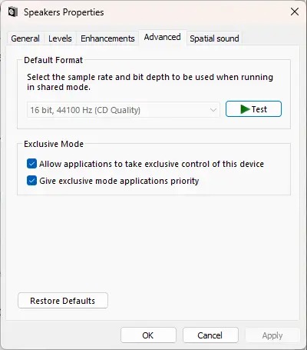This screenshot has height=350, width=307.
Task: Click the Default Format group label
Action: coord(53,60)
